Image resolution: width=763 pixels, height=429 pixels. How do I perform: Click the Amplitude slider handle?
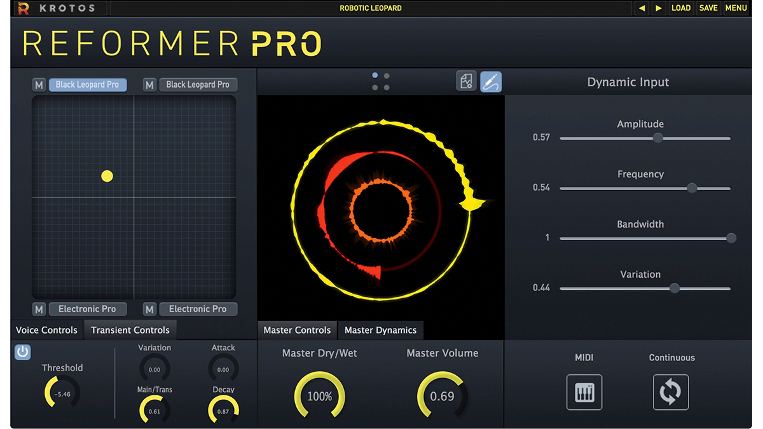click(658, 137)
